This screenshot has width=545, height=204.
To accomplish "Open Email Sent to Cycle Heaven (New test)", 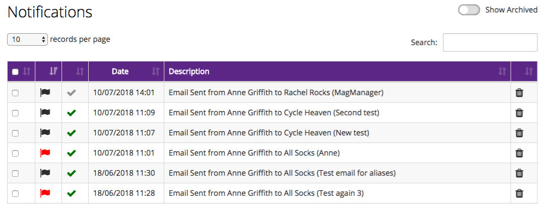I will pyautogui.click(x=268, y=133).
